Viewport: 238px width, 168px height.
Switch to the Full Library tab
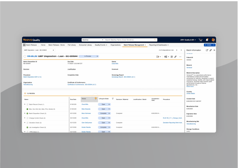coord(72,45)
